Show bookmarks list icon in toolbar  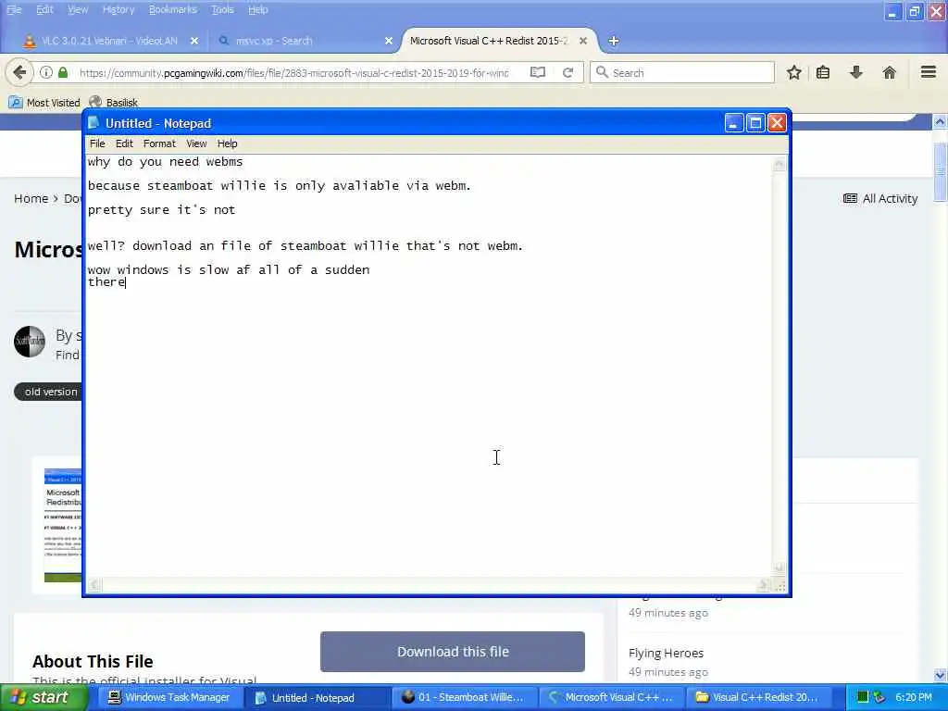(x=823, y=72)
